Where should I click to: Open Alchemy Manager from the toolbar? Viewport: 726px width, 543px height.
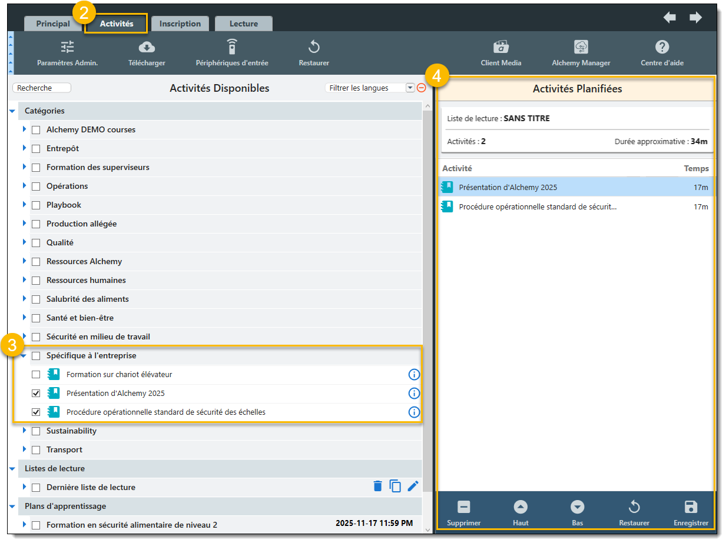pyautogui.click(x=581, y=48)
